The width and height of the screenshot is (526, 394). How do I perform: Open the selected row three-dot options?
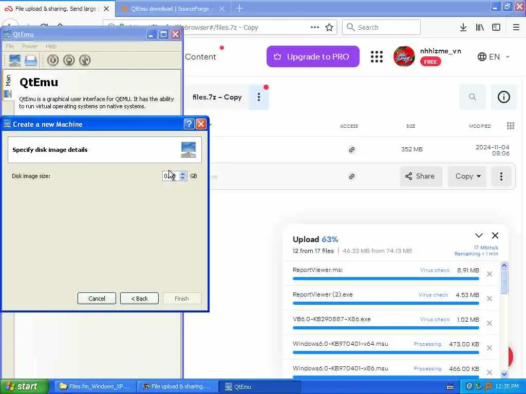coord(501,176)
